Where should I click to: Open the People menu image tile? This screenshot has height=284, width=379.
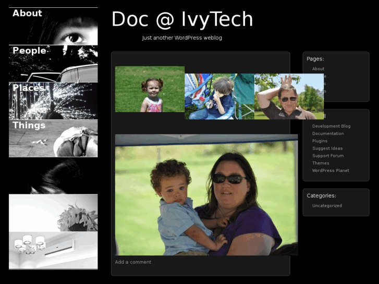53,64
